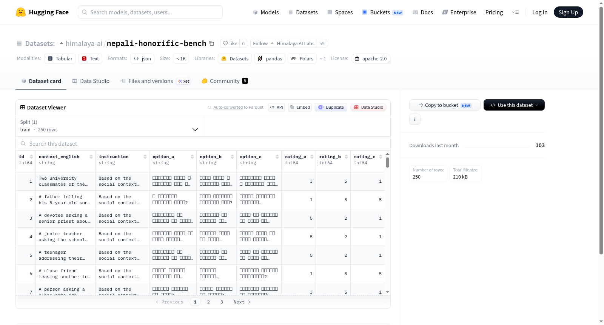The width and height of the screenshot is (604, 325).
Task: Sort the rating_c column
Action: click(x=381, y=157)
